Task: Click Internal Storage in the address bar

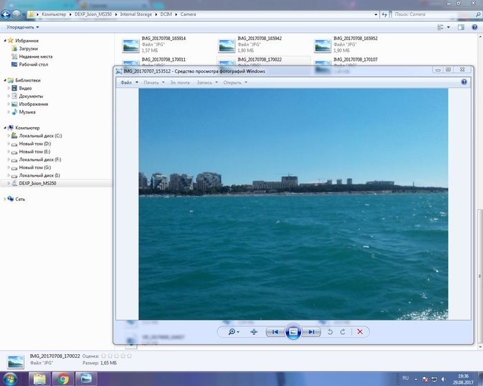Action: [x=136, y=14]
